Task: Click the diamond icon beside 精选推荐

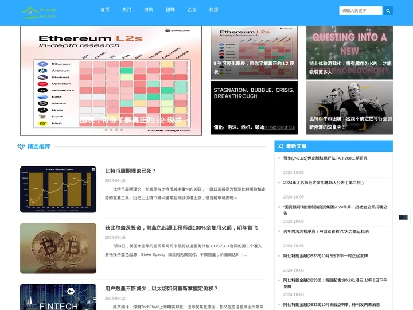Action: click(x=21, y=146)
